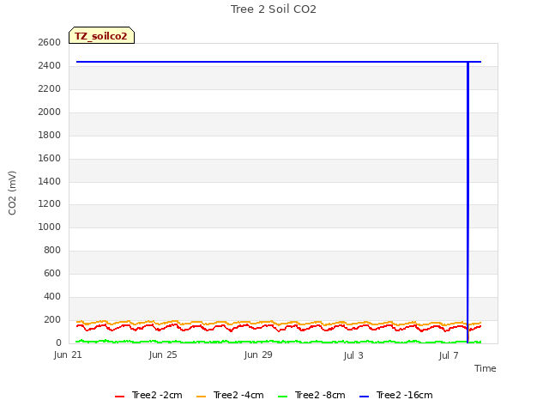Click the Time x-axis label
Screen dimensions: 549x412
[x=486, y=368]
